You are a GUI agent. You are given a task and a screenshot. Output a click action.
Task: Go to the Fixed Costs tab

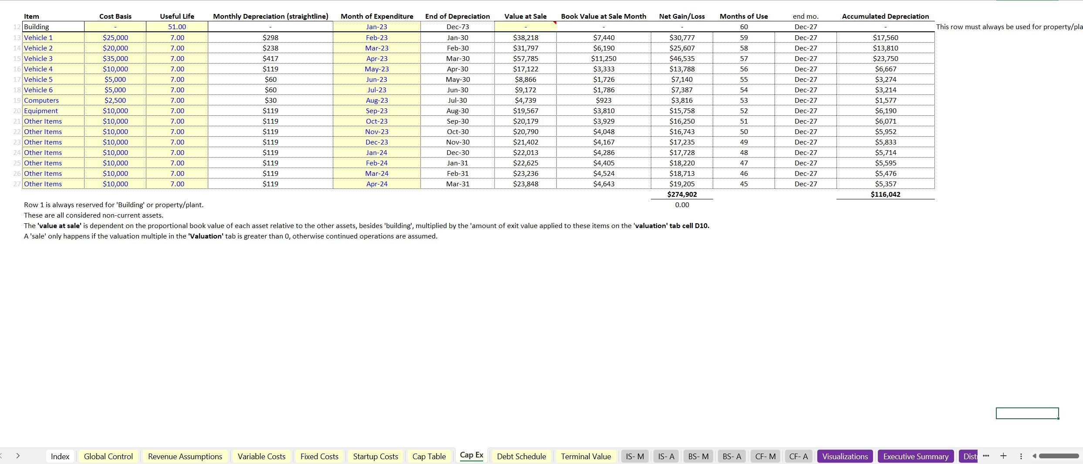tap(319, 456)
